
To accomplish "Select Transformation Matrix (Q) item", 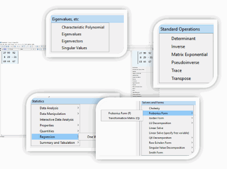I will 124,118.
